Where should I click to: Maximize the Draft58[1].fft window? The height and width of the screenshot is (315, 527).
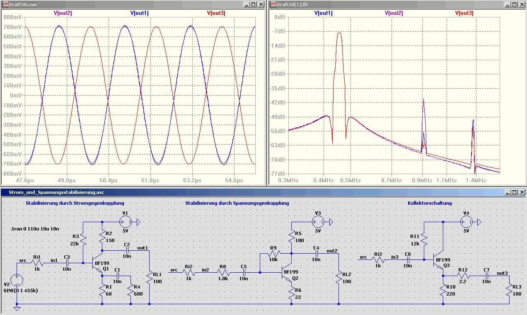(514, 4)
